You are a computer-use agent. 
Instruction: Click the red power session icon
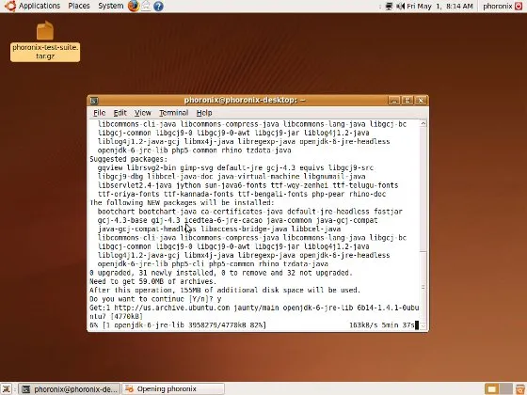(x=519, y=6)
